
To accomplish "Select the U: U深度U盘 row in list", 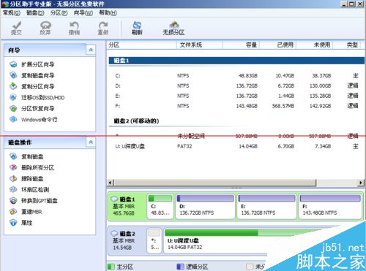I will point(236,146).
